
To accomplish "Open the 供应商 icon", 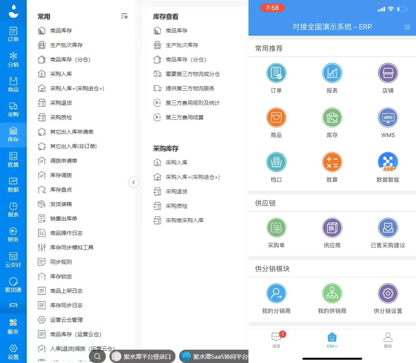I will (332, 228).
